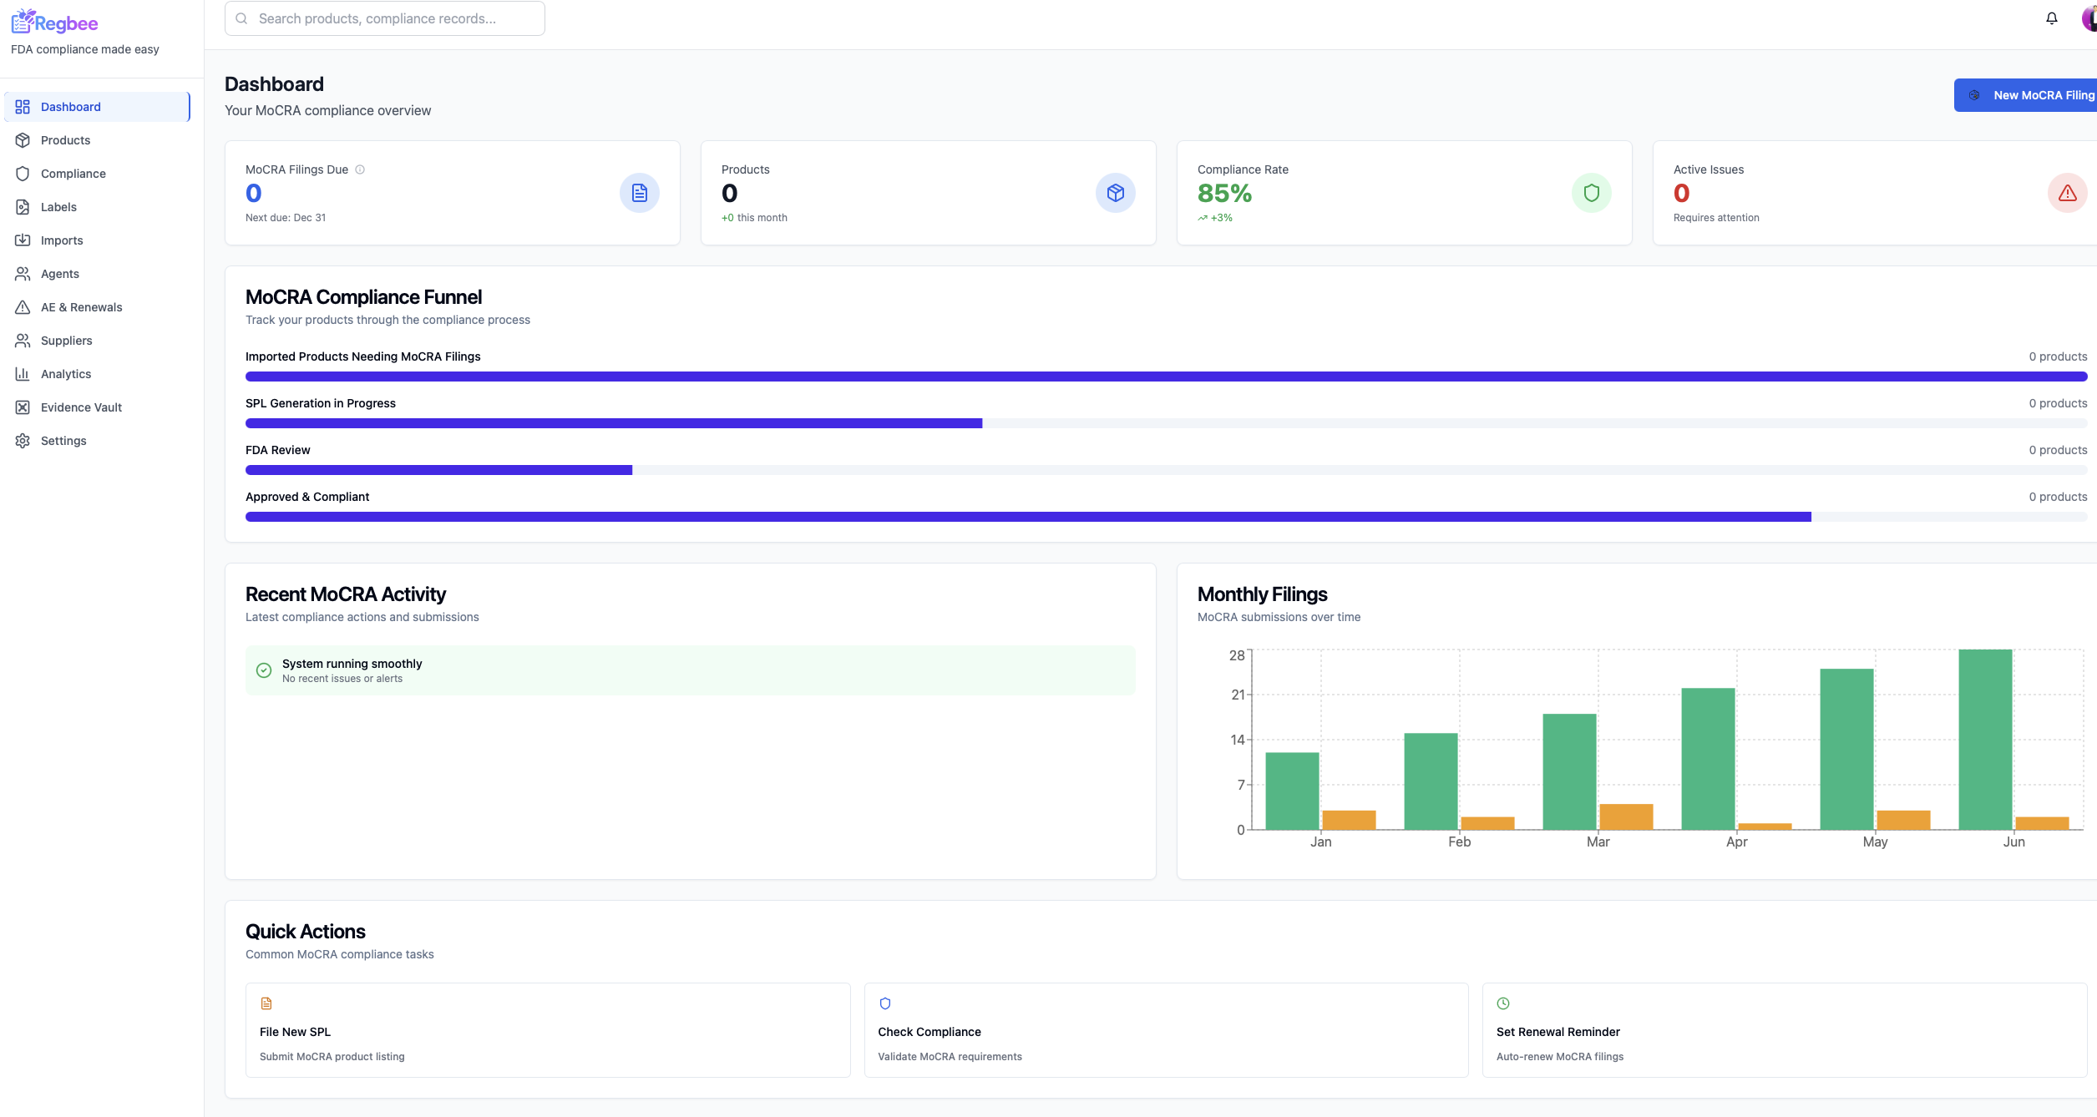This screenshot has width=2097, height=1117.
Task: Click the clock icon above Set Renewal Reminder
Action: click(1503, 1003)
